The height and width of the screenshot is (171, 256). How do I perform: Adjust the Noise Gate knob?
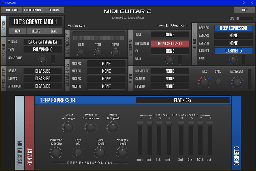click(x=43, y=60)
